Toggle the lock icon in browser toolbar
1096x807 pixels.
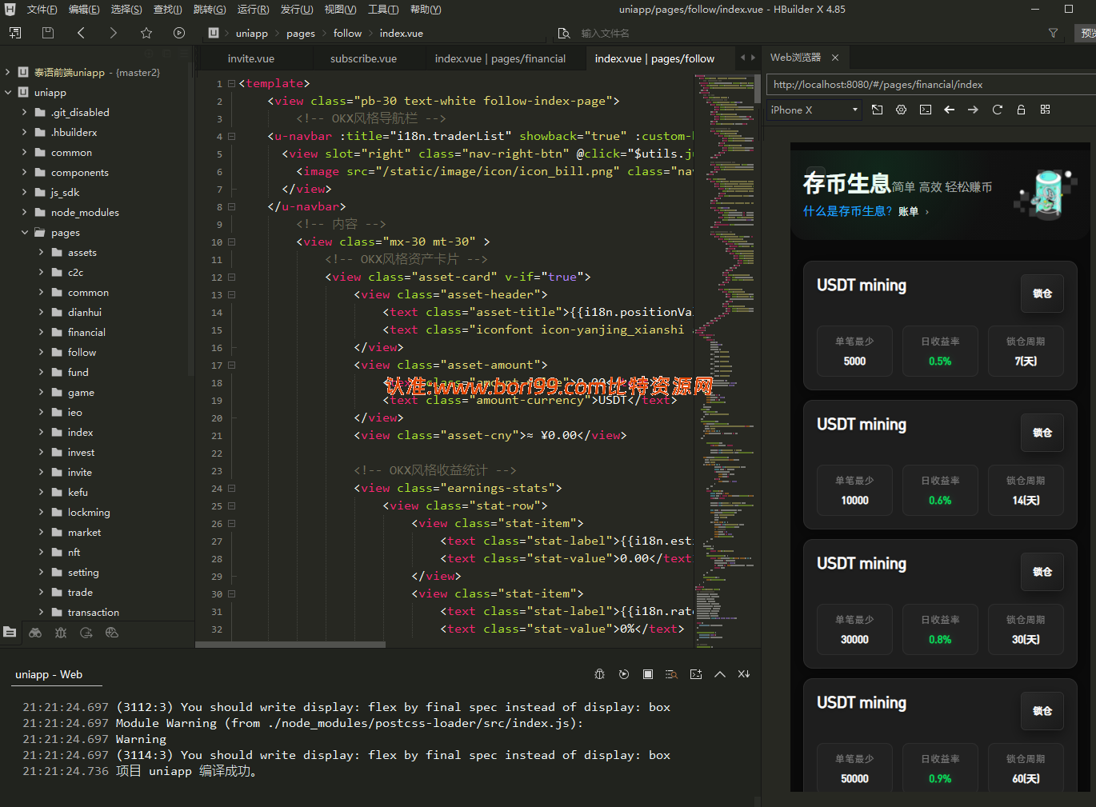pyautogui.click(x=1022, y=110)
